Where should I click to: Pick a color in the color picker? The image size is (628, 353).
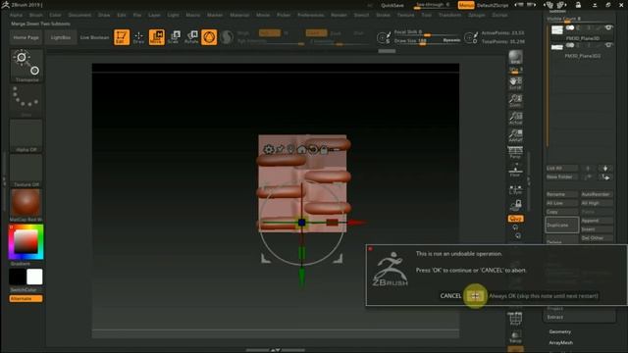coord(26,241)
